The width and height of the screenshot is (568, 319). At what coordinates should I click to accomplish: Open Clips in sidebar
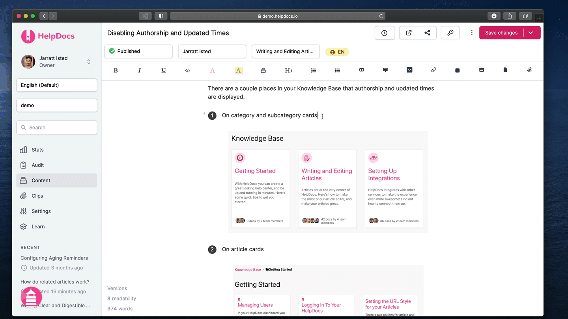pyautogui.click(x=57, y=196)
